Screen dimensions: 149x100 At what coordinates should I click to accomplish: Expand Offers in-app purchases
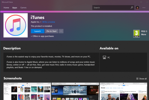42,36
